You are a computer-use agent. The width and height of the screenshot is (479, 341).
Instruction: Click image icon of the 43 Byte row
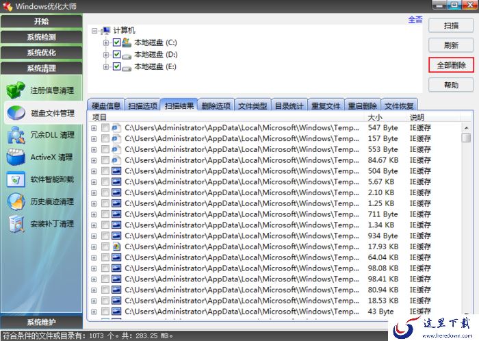click(x=116, y=312)
